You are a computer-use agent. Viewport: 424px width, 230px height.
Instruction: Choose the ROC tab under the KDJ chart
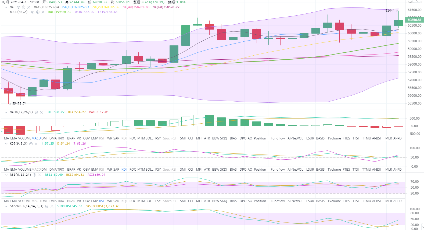133,170
